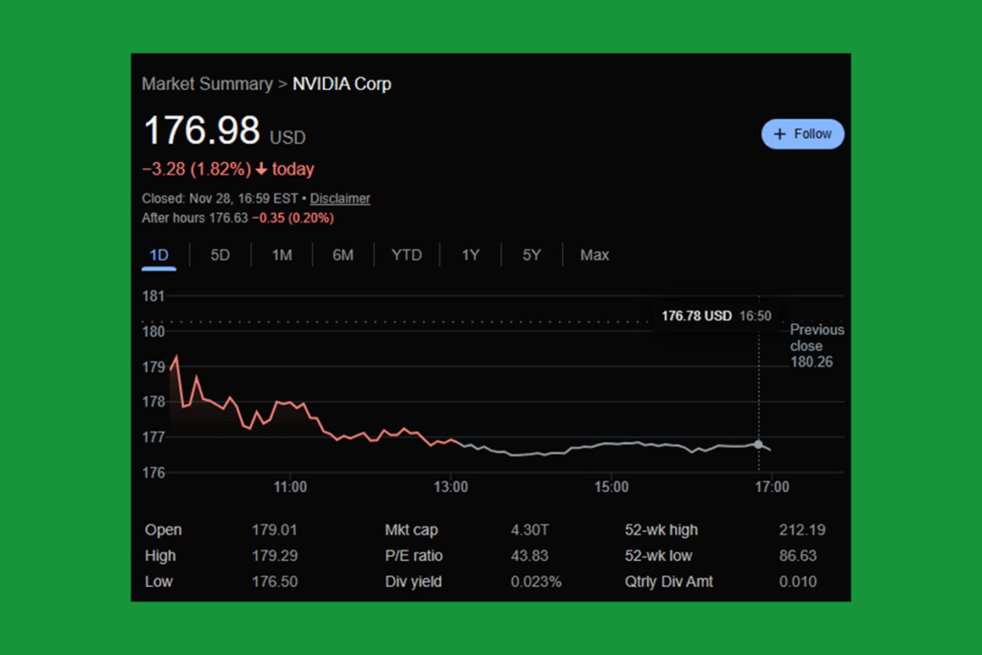Screen dimensions: 982x655
Task: Click the NVIDIA Corp breadcrumb title
Action: 342,84
